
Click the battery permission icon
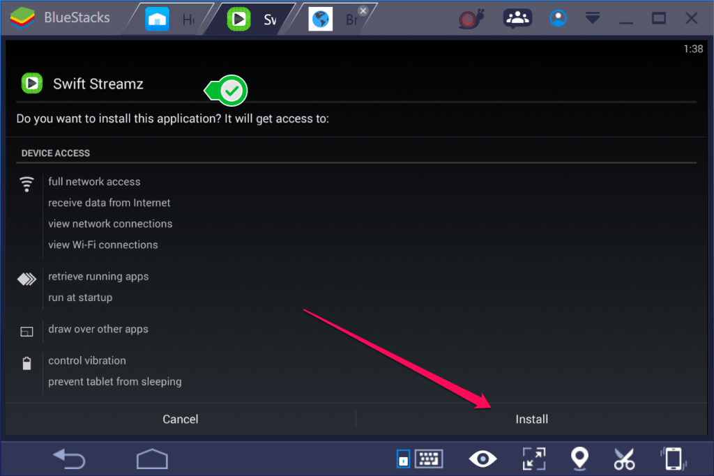point(26,363)
